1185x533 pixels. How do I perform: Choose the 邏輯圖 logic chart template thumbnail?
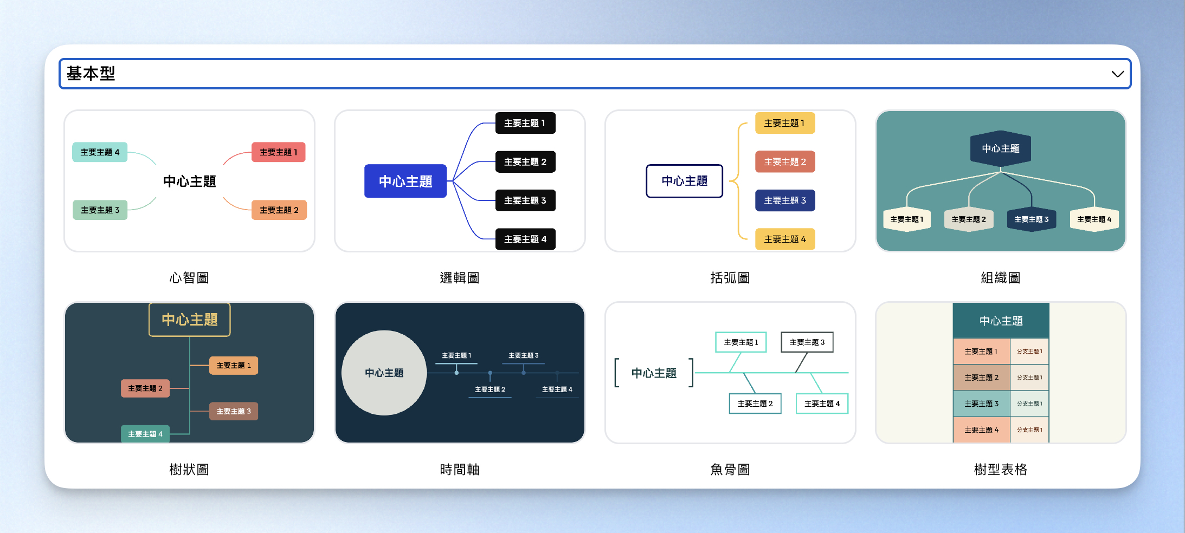tap(460, 181)
